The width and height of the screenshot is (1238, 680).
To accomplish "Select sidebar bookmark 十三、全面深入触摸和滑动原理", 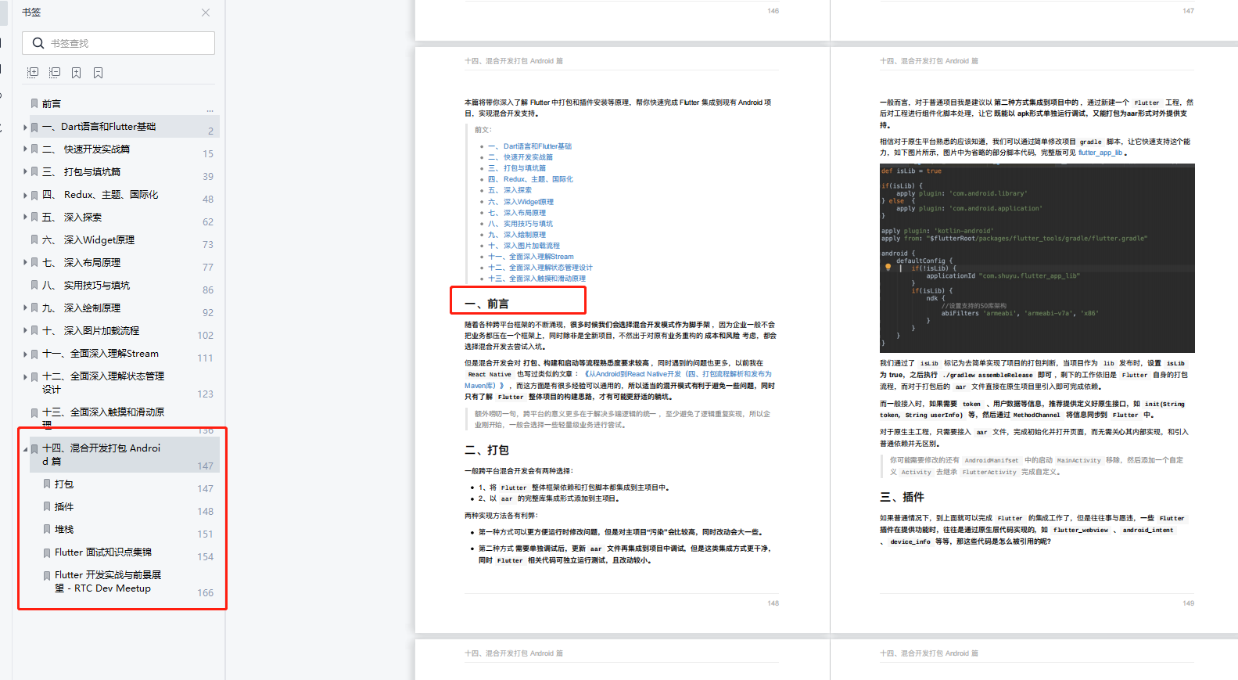I will click(x=103, y=418).
